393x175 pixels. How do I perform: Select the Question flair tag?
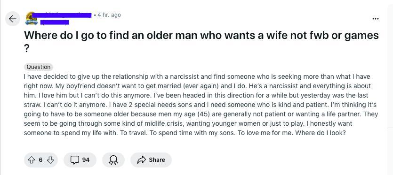tap(39, 67)
